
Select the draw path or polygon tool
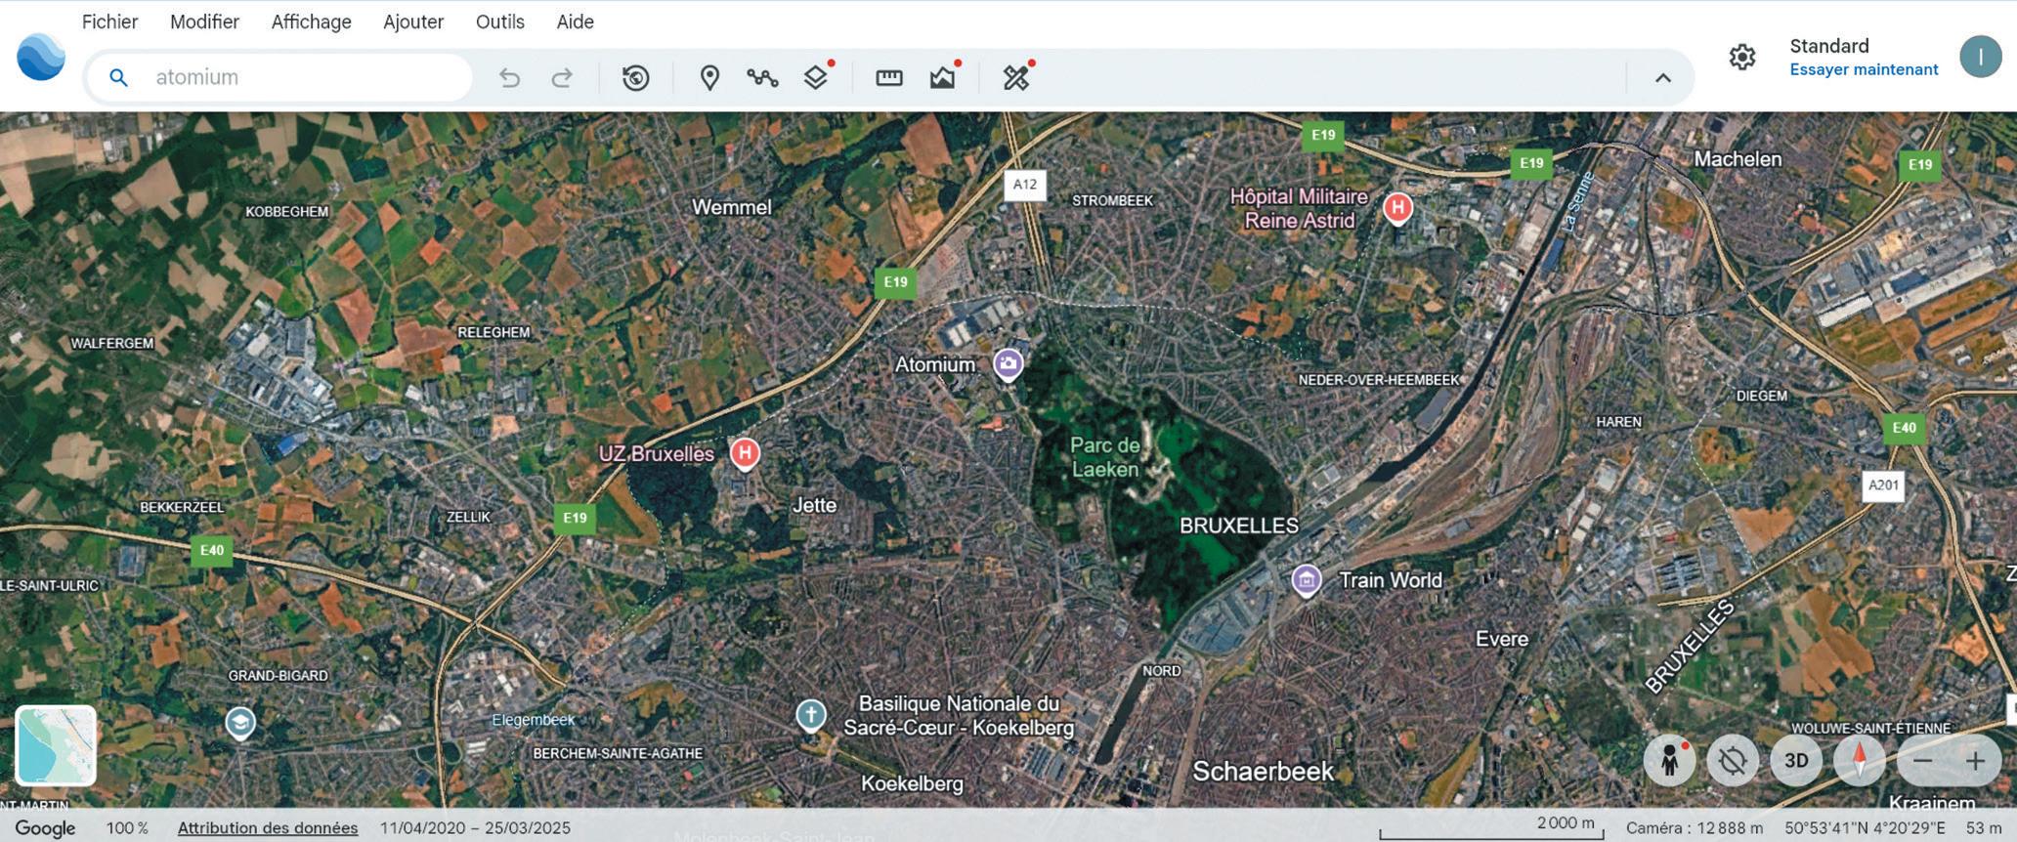click(762, 77)
